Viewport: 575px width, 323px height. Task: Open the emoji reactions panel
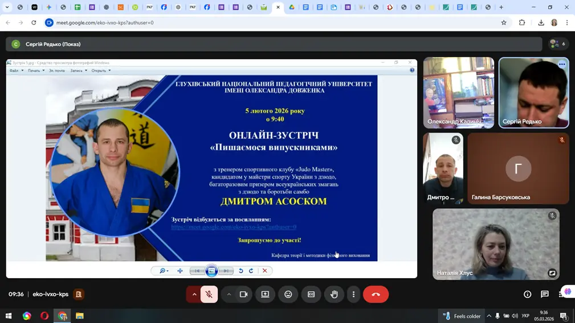pos(288,294)
